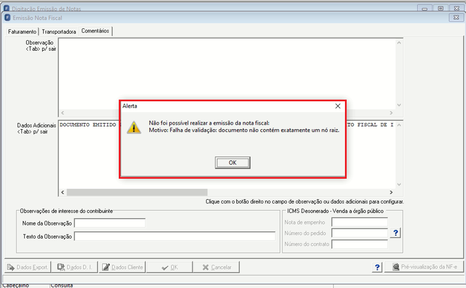The image size is (466, 288).
Task: Maximize the Digitação Emissão de Notas window
Action: click(x=441, y=9)
